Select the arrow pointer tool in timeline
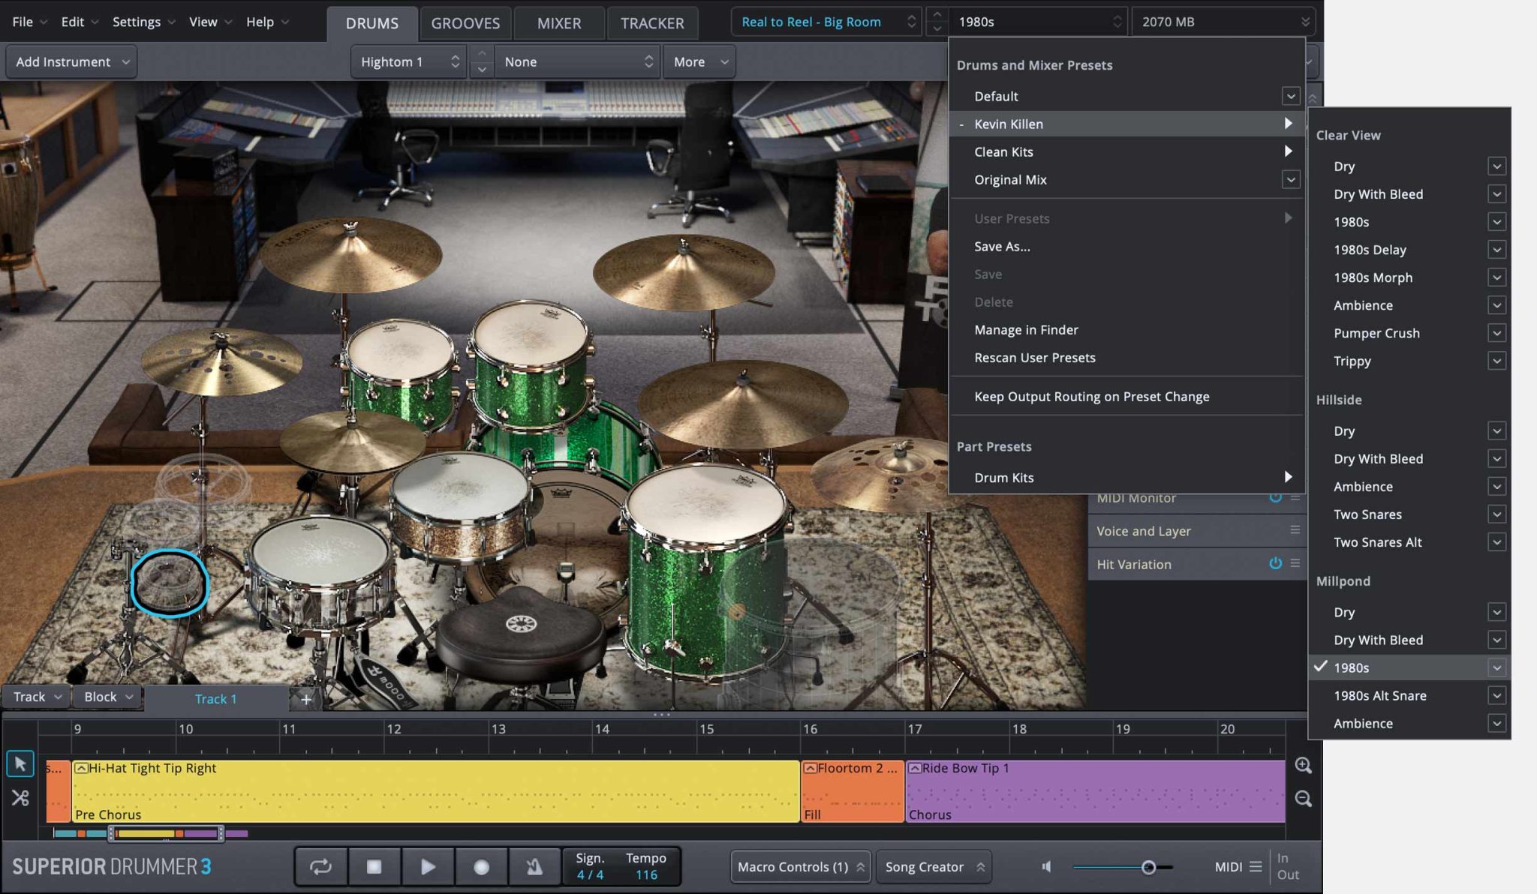This screenshot has width=1537, height=894. [20, 764]
